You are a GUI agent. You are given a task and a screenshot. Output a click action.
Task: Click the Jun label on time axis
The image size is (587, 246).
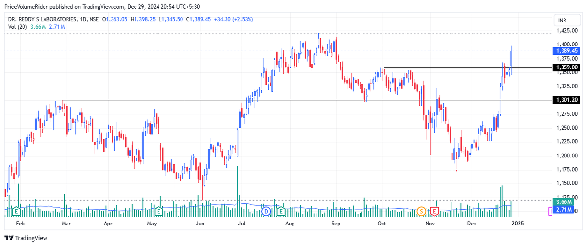(200, 224)
